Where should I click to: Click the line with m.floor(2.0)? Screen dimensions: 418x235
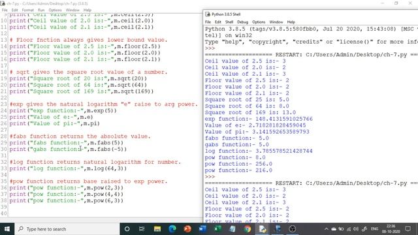click(x=85, y=53)
